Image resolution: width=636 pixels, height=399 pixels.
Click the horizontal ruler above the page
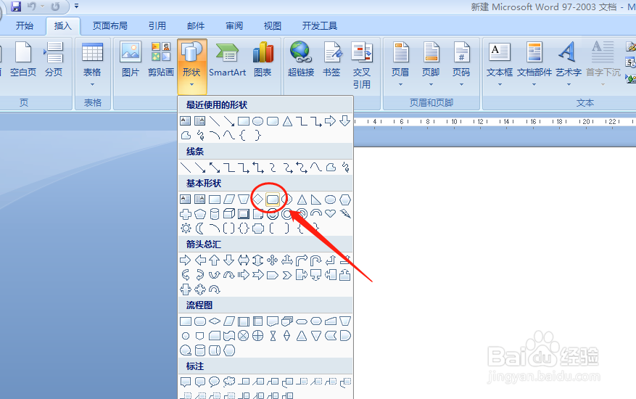(x=495, y=122)
